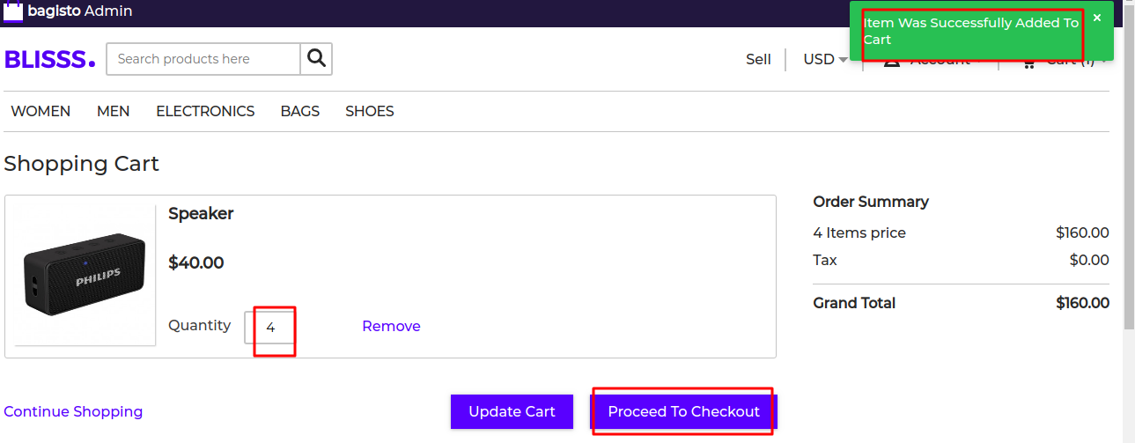
Task: Click the Sell link
Action: 758,59
